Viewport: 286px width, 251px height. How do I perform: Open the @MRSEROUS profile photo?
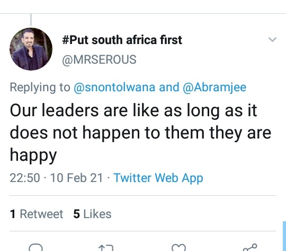31,49
